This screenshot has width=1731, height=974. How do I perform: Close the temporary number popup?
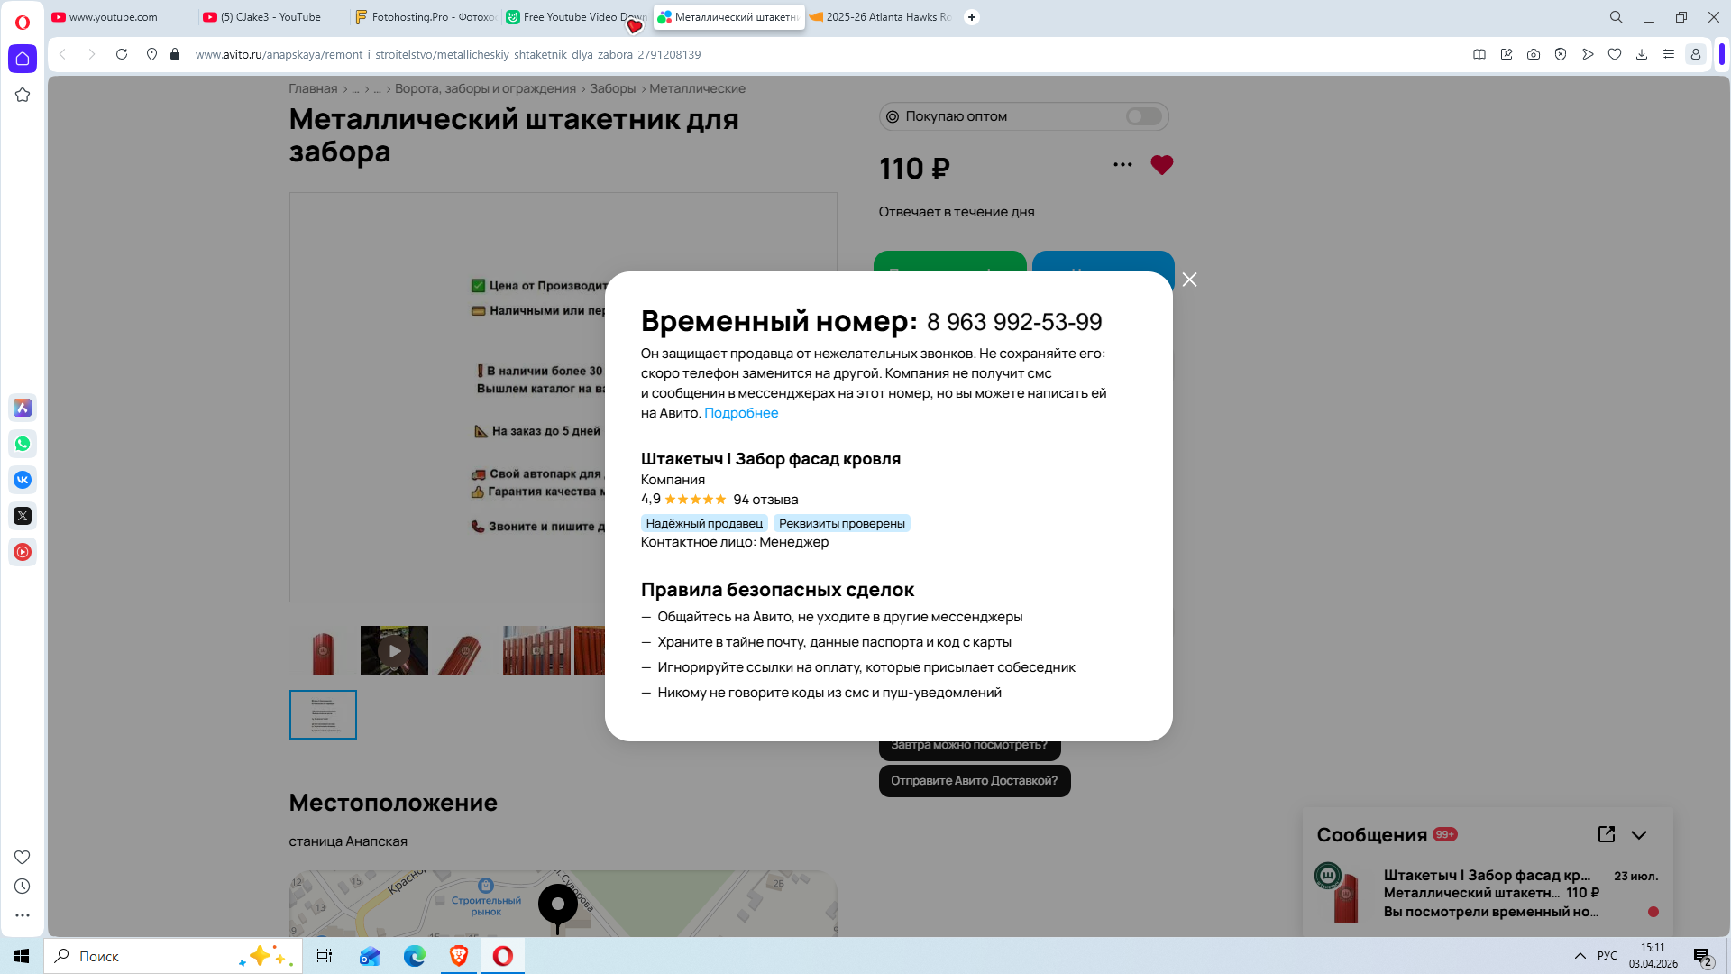[1189, 280]
